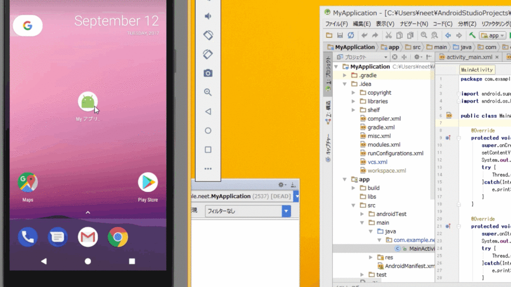Open emulator extended controls (more dots)
Screen dimensions: 511x287
tap(208, 168)
